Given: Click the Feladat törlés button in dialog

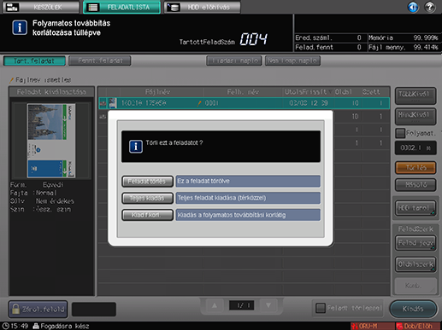Looking at the screenshot, I should 147,182.
